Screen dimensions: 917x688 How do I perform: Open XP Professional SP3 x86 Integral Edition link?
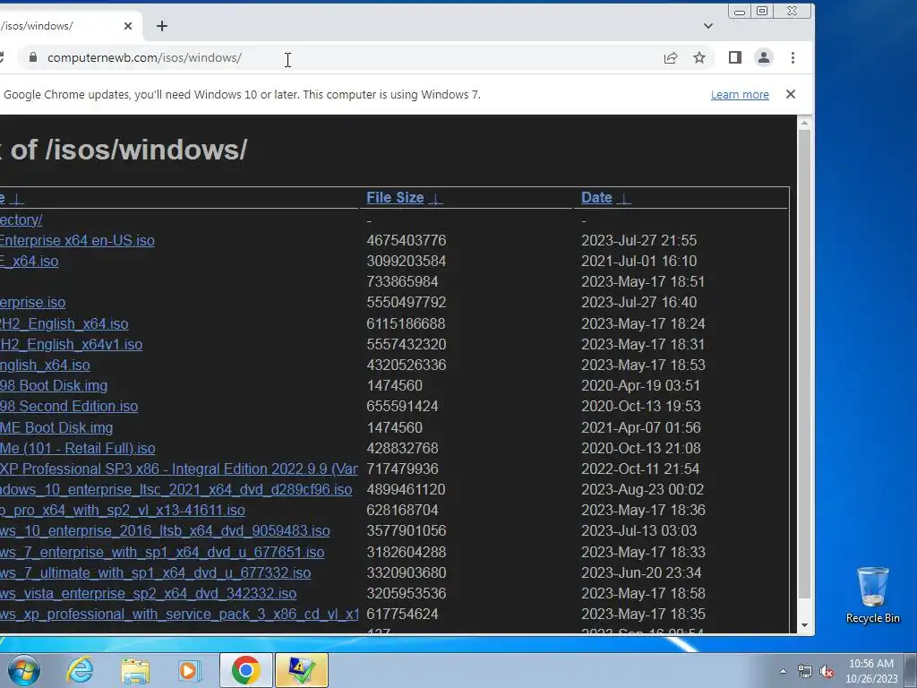179,469
